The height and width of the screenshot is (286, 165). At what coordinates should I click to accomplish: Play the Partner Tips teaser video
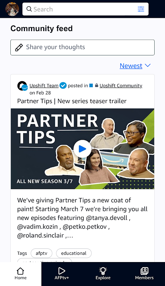[82, 149]
